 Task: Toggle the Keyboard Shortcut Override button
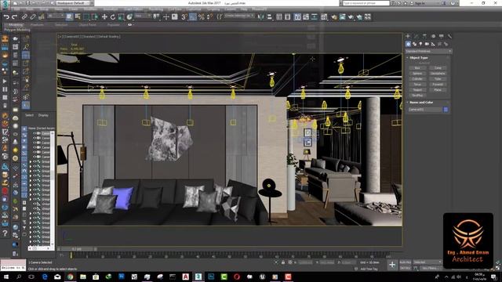174,17
